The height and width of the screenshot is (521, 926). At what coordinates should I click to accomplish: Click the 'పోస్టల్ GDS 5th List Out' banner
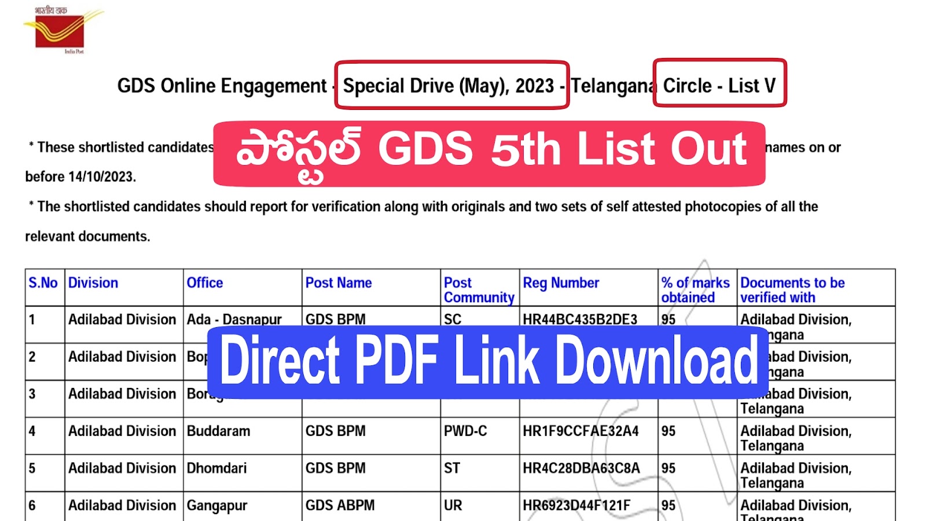point(489,153)
